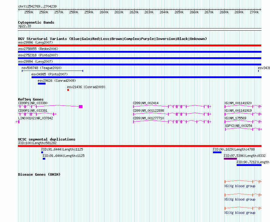Click the CD99 NM_001122898 transcript glyph
Viewport: 270px width, 222px height.
click(x=172, y=114)
